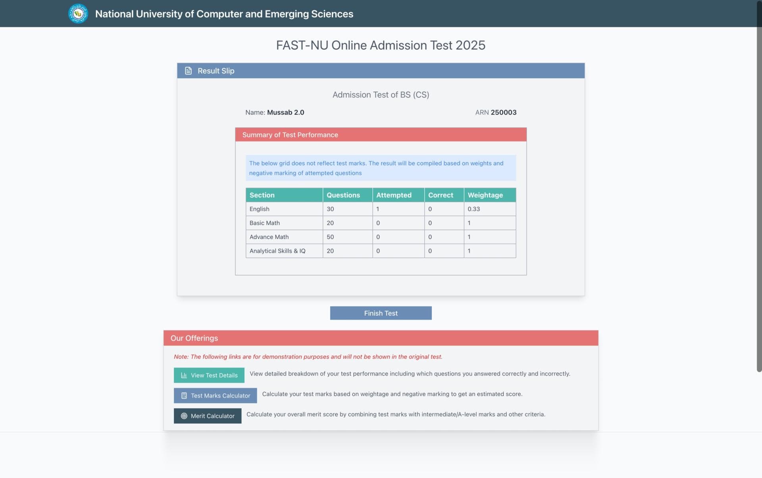Click the Finish Test button

pyautogui.click(x=381, y=313)
